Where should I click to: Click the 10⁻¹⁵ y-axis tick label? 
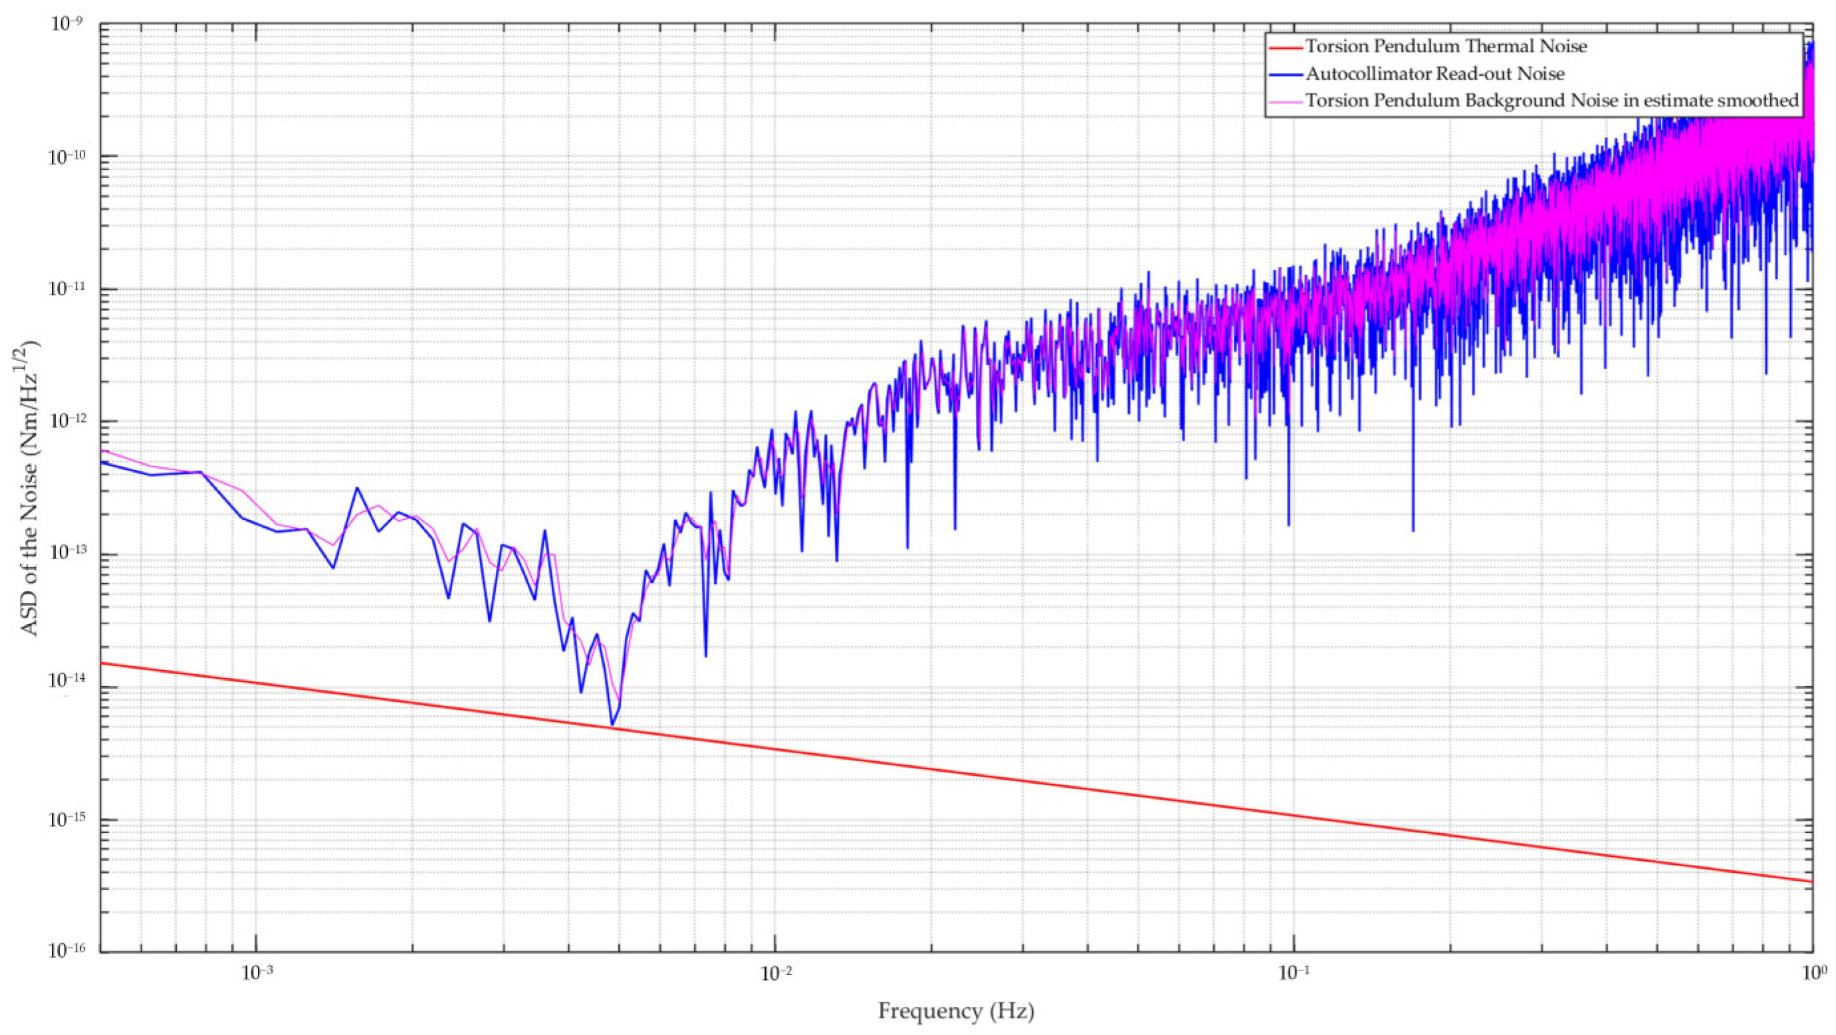[68, 820]
